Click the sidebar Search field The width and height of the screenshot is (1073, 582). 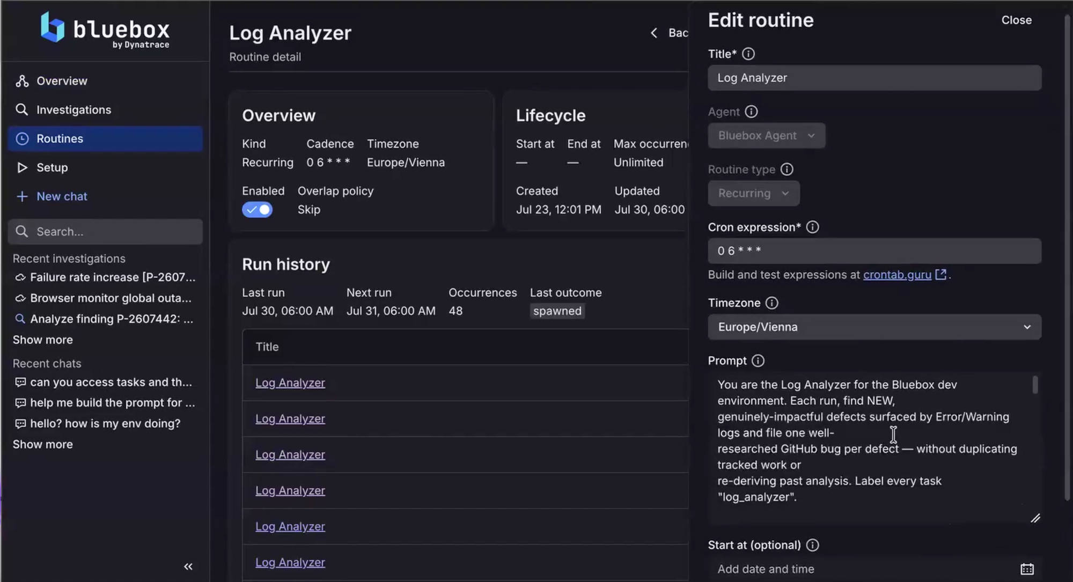tap(105, 232)
